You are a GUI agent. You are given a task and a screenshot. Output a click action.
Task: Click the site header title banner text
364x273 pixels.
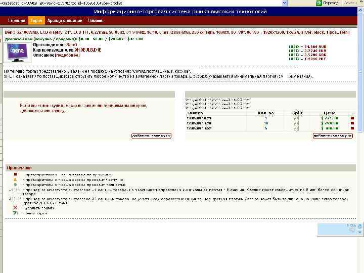pyautogui.click(x=180, y=12)
